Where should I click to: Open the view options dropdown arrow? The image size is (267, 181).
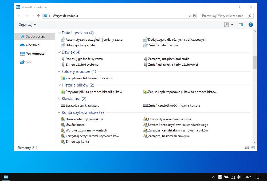[232, 25]
